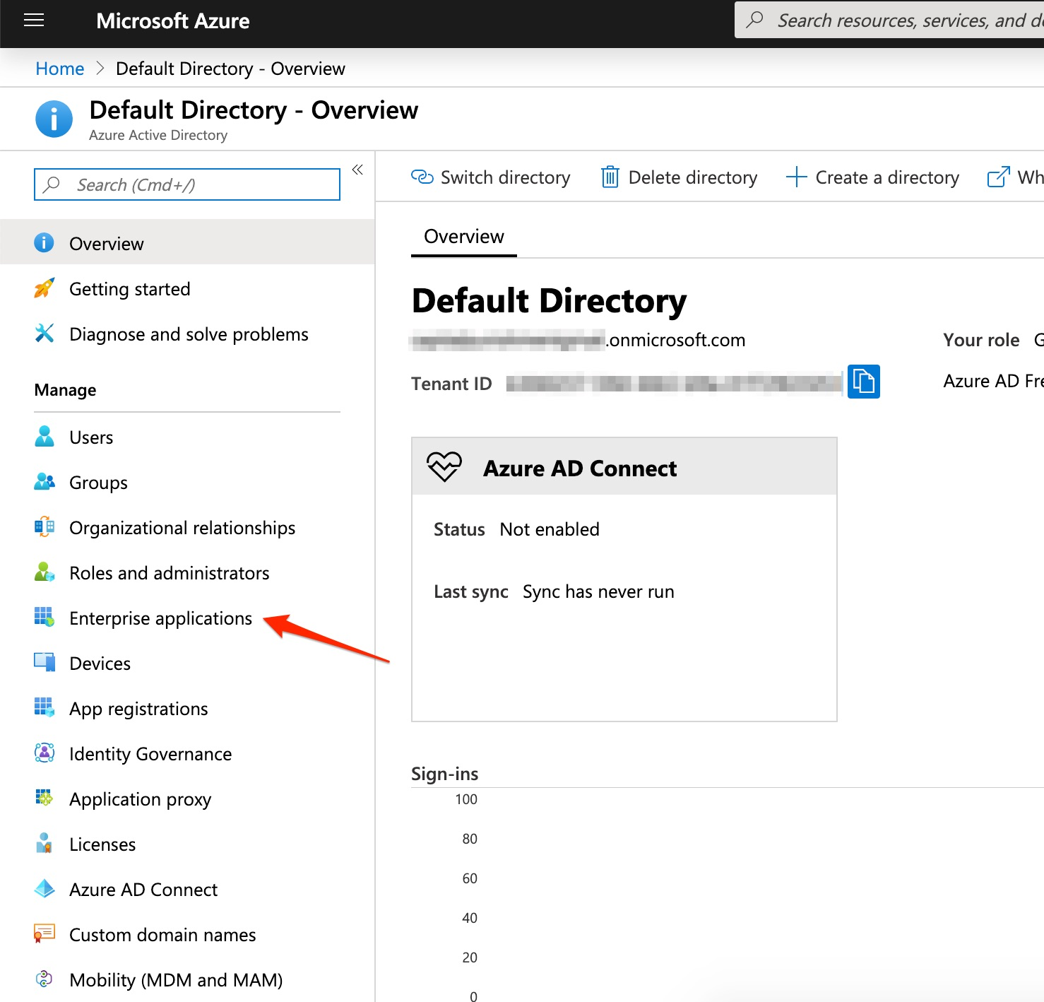Click the Mobility (MDM and MAM) icon
Viewport: 1044px width, 1002px height.
[x=44, y=979]
